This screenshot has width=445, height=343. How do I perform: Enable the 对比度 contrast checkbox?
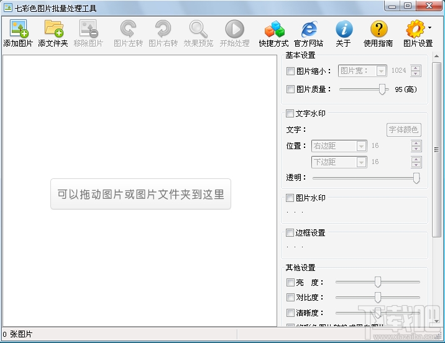click(290, 297)
